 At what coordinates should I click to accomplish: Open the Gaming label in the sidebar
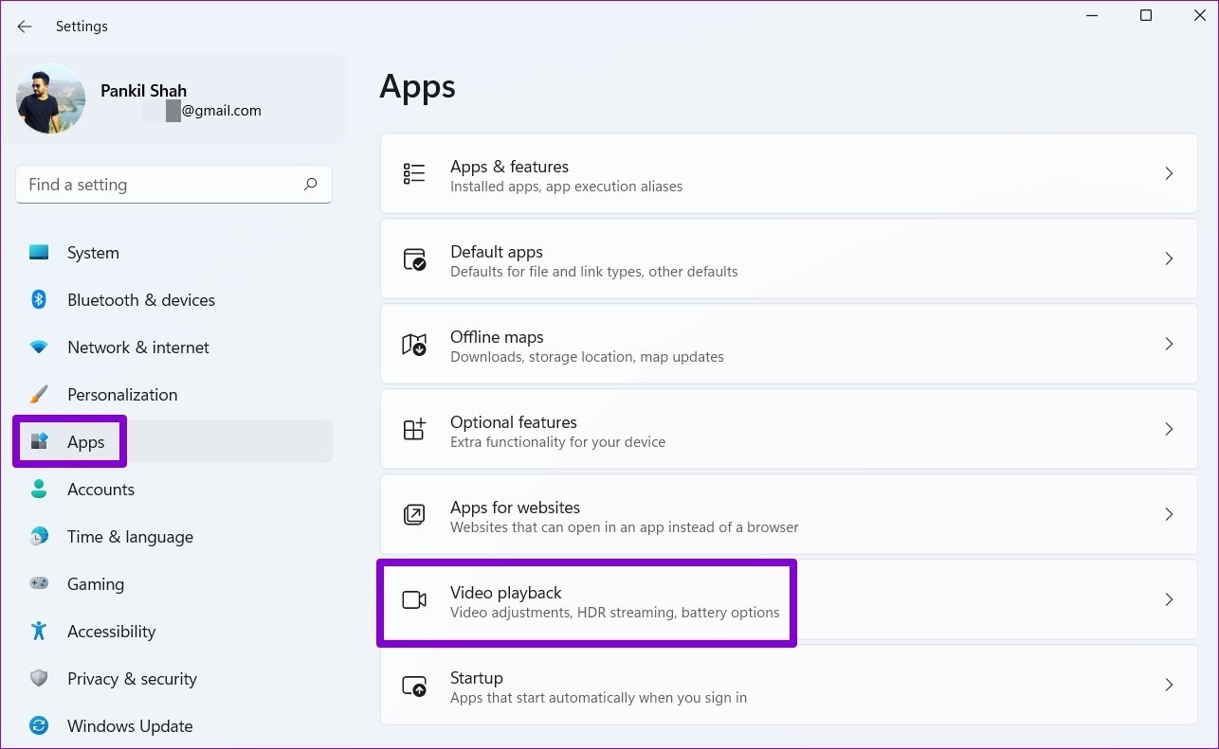pyautogui.click(x=96, y=584)
